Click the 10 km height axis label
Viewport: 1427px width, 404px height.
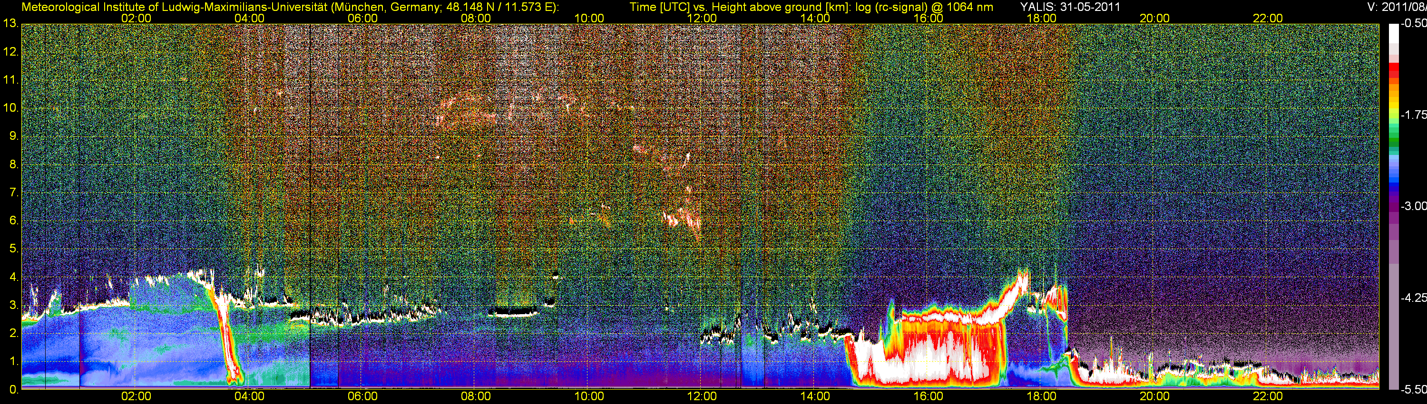click(10, 108)
